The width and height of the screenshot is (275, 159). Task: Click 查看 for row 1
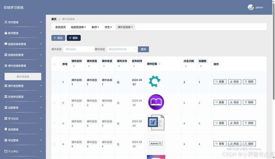click(x=220, y=82)
